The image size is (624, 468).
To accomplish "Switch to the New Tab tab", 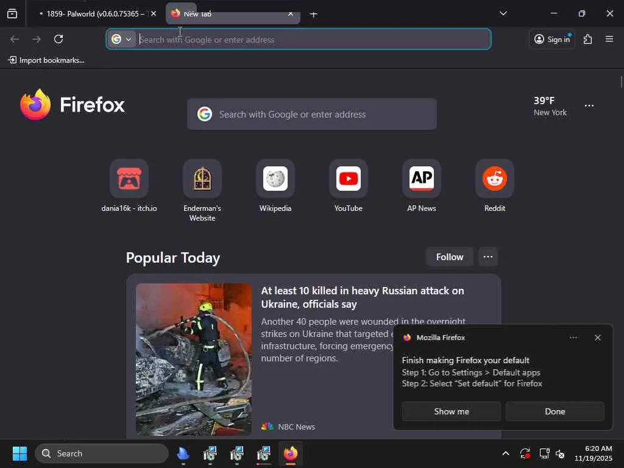I will click(233, 14).
